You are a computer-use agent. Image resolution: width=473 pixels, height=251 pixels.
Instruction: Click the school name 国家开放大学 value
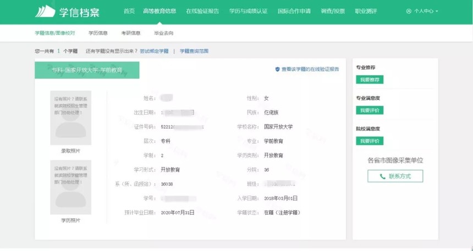coord(278,127)
